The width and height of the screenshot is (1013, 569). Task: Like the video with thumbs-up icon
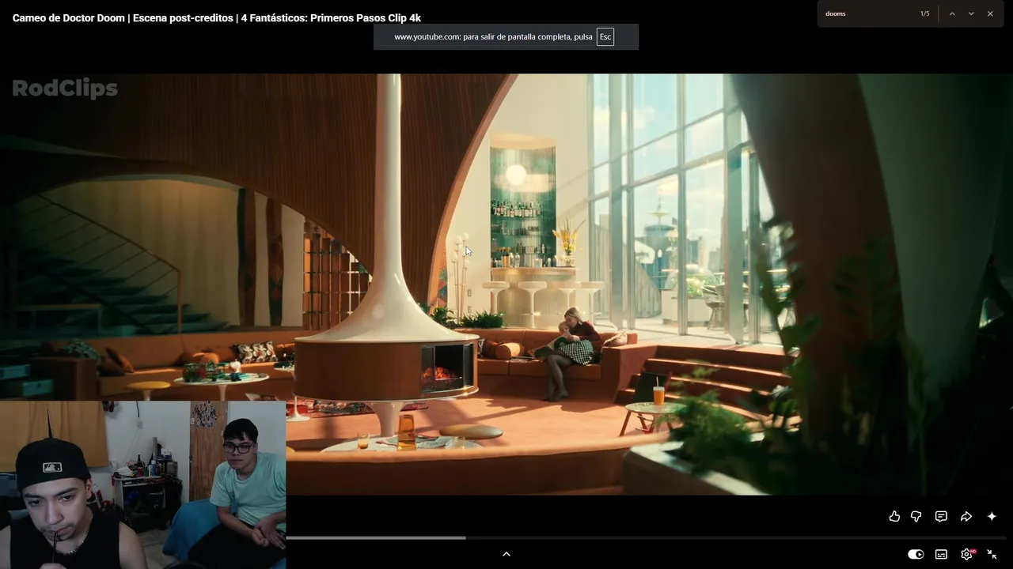[894, 516]
